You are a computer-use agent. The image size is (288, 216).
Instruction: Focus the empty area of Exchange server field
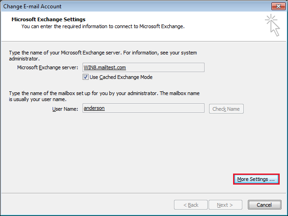[165, 67]
